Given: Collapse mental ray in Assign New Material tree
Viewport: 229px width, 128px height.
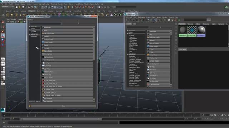Looking at the screenshot, I should [30, 35].
